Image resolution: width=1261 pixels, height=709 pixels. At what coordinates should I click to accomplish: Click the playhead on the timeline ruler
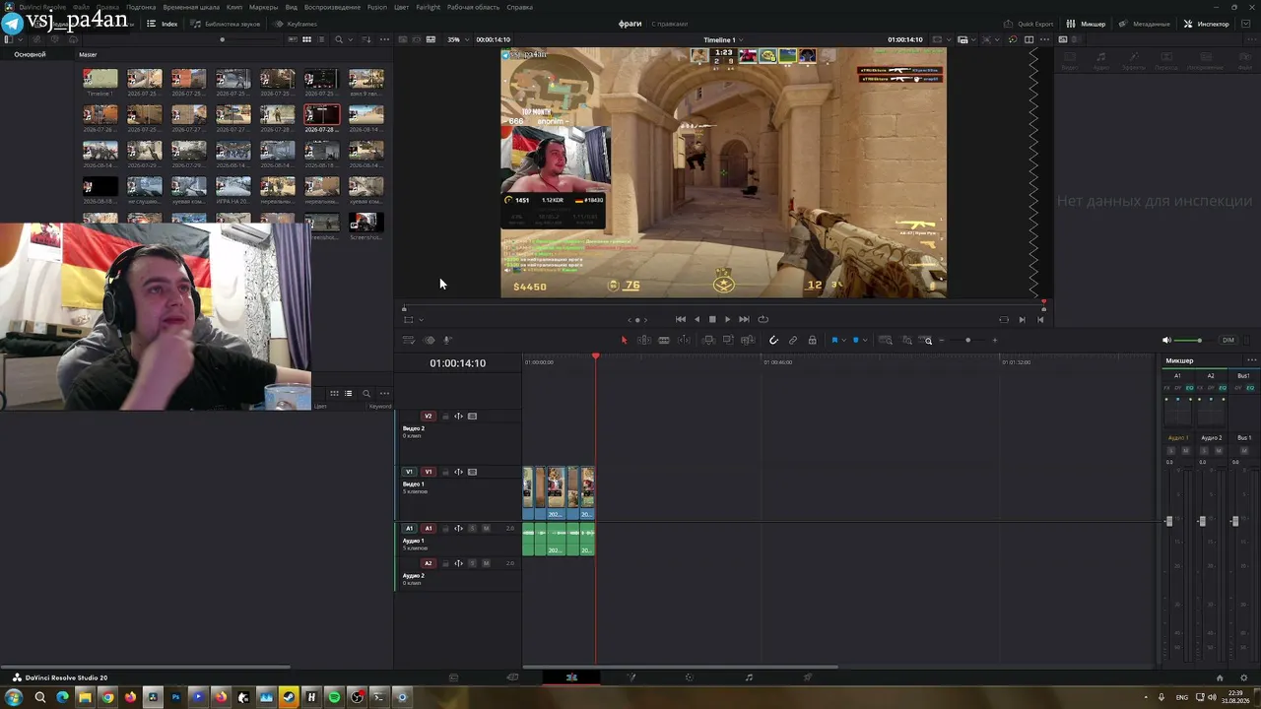click(596, 356)
